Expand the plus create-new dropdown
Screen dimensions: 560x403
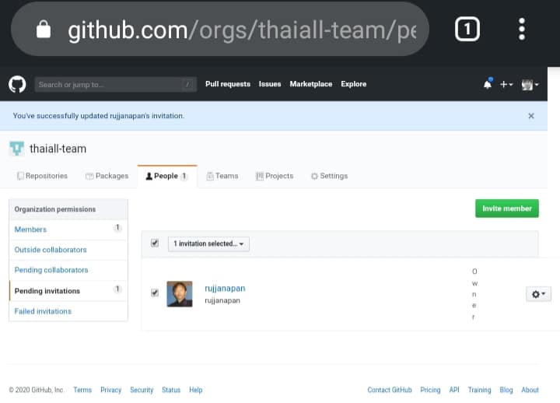tap(506, 84)
